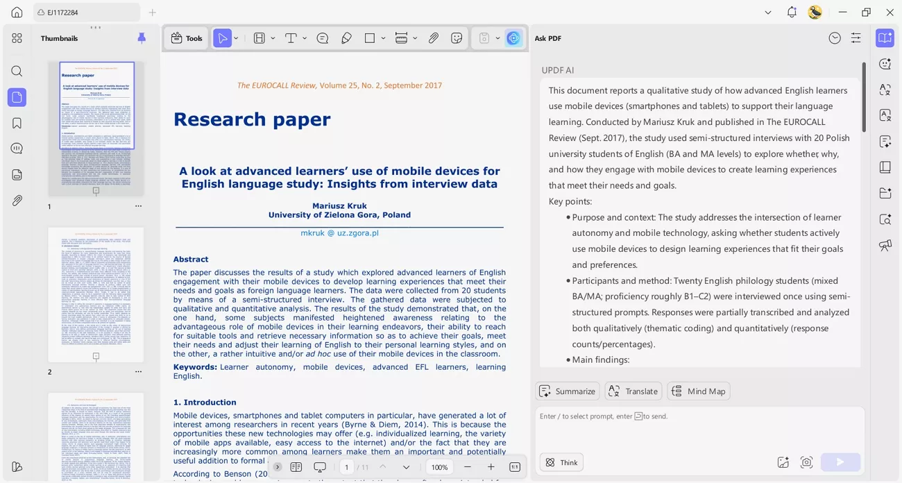This screenshot has width=902, height=483.
Task: Open the Search panel in left sidebar
Action: click(17, 71)
